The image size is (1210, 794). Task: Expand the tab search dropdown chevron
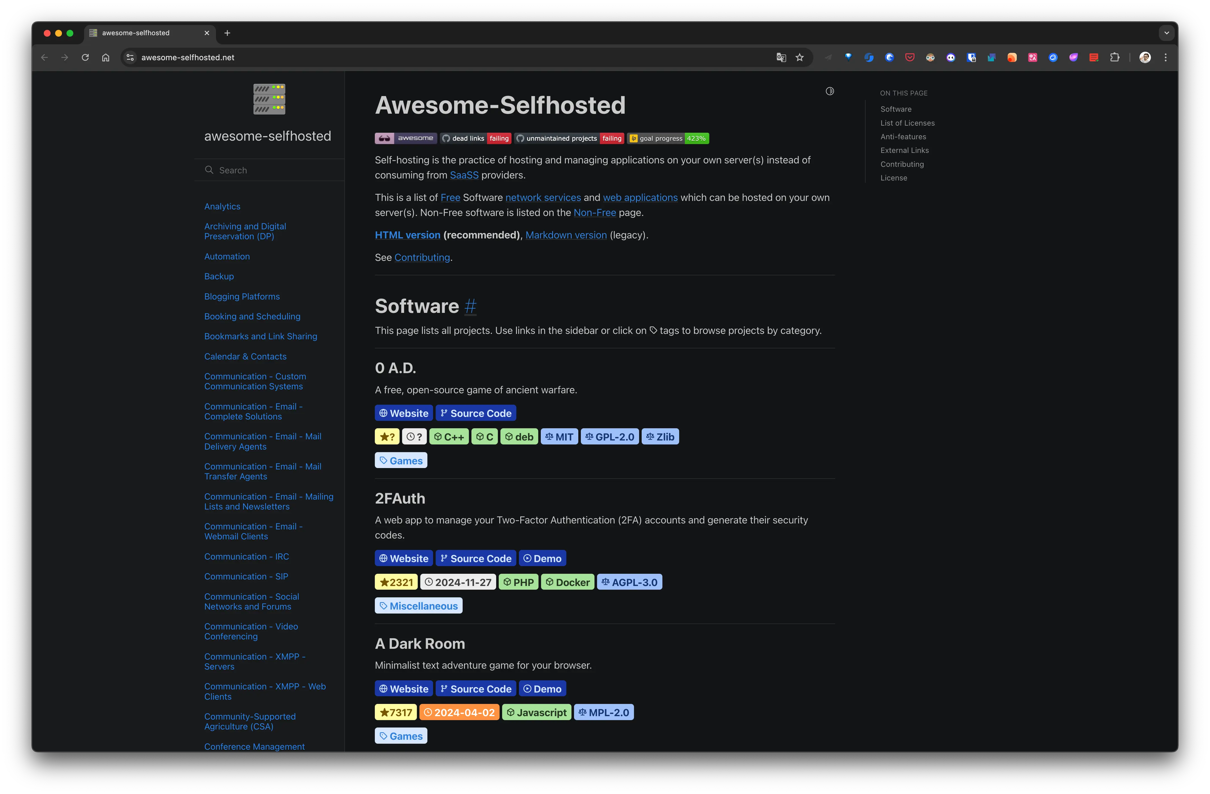click(1166, 33)
